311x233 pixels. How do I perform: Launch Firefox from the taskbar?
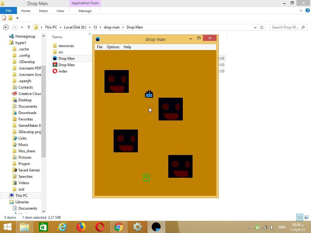click(81, 227)
